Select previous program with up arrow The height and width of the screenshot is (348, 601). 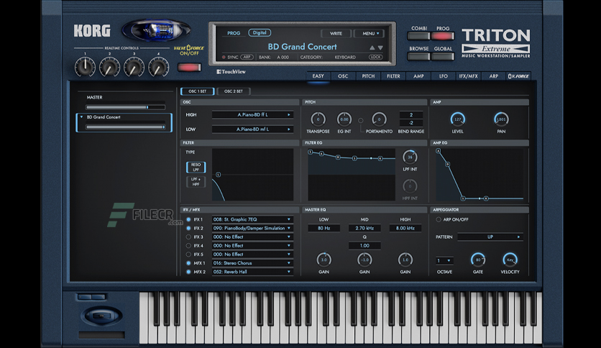[372, 48]
